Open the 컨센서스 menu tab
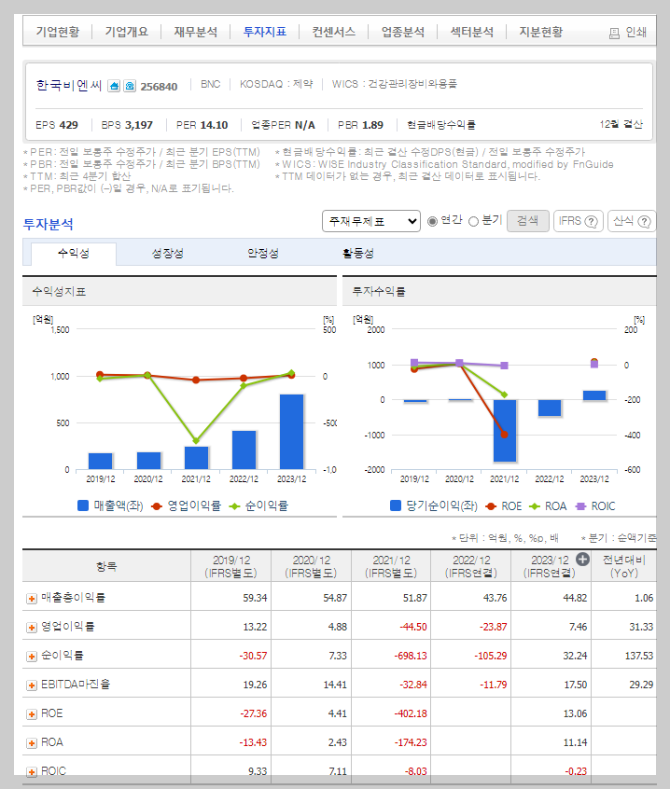This screenshot has height=789, width=670. pyautogui.click(x=333, y=32)
